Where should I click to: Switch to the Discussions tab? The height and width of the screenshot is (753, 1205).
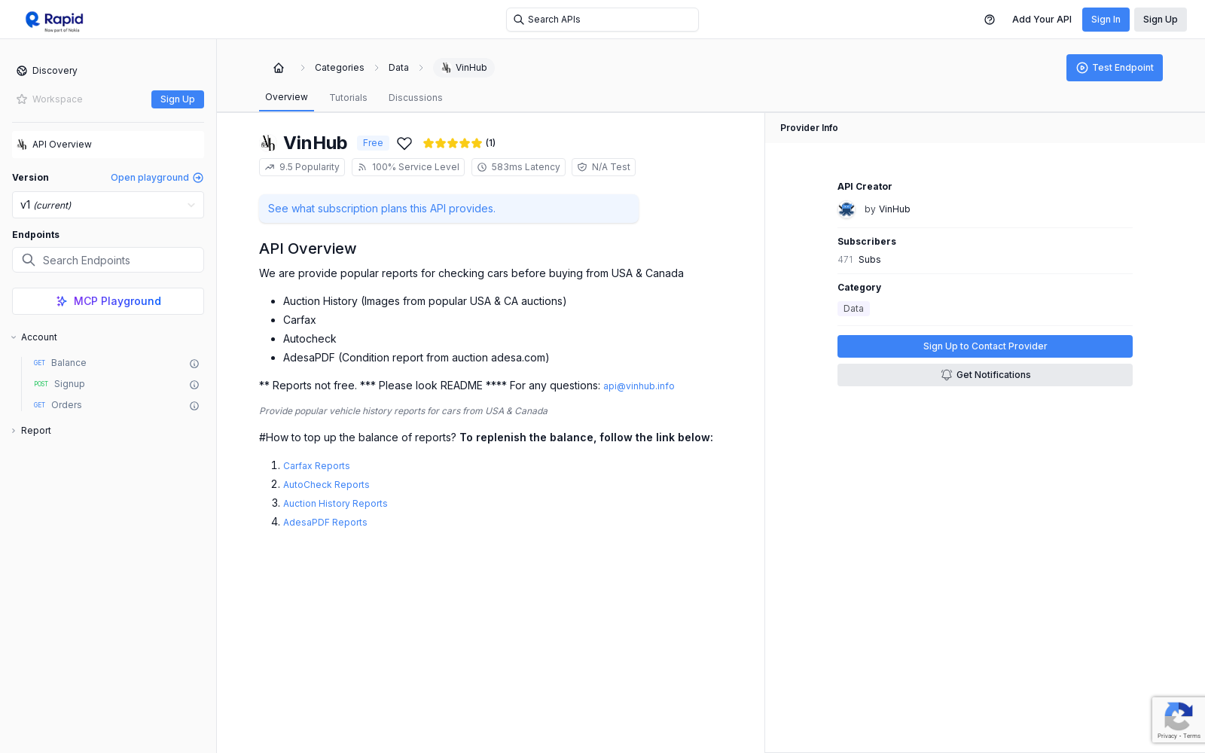point(416,98)
